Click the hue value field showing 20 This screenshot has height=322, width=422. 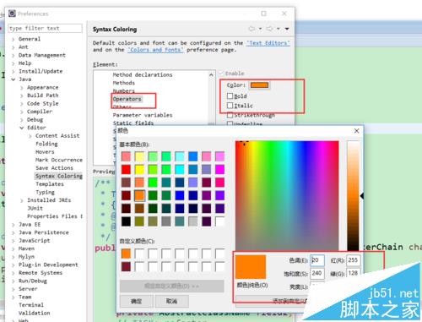tap(317, 260)
